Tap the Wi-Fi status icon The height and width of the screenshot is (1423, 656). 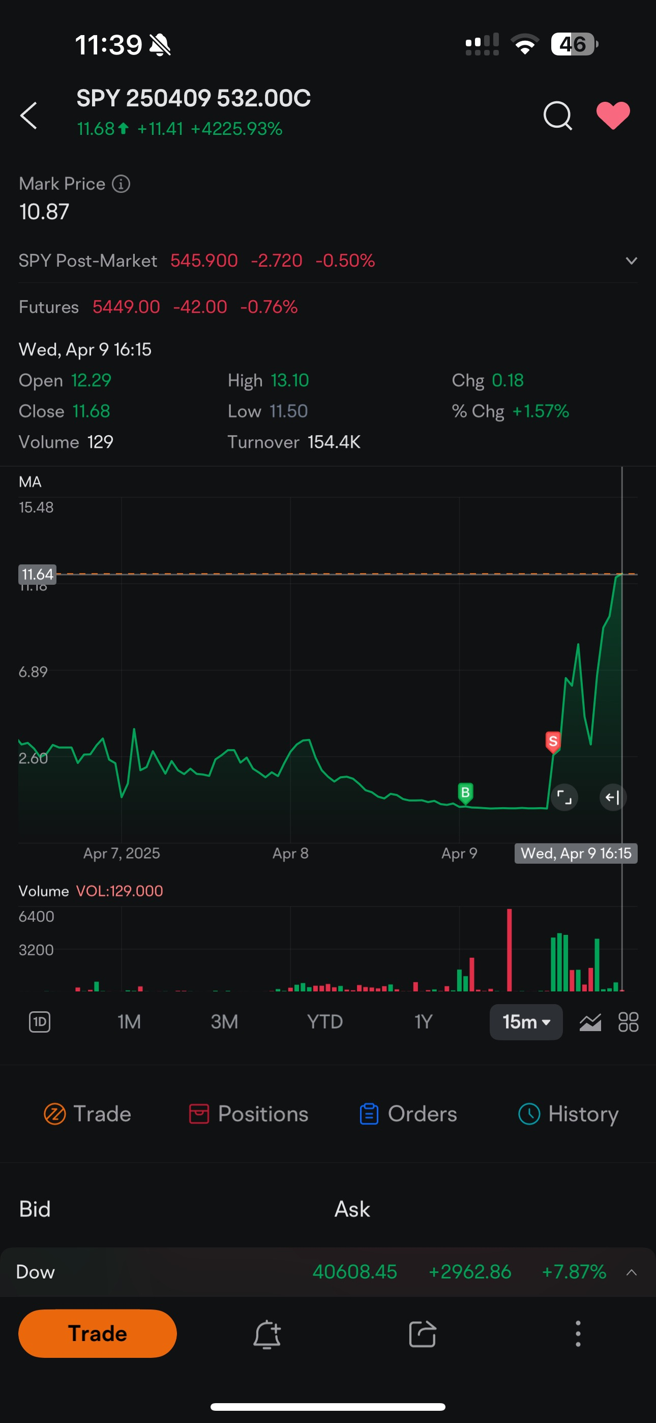tap(525, 44)
